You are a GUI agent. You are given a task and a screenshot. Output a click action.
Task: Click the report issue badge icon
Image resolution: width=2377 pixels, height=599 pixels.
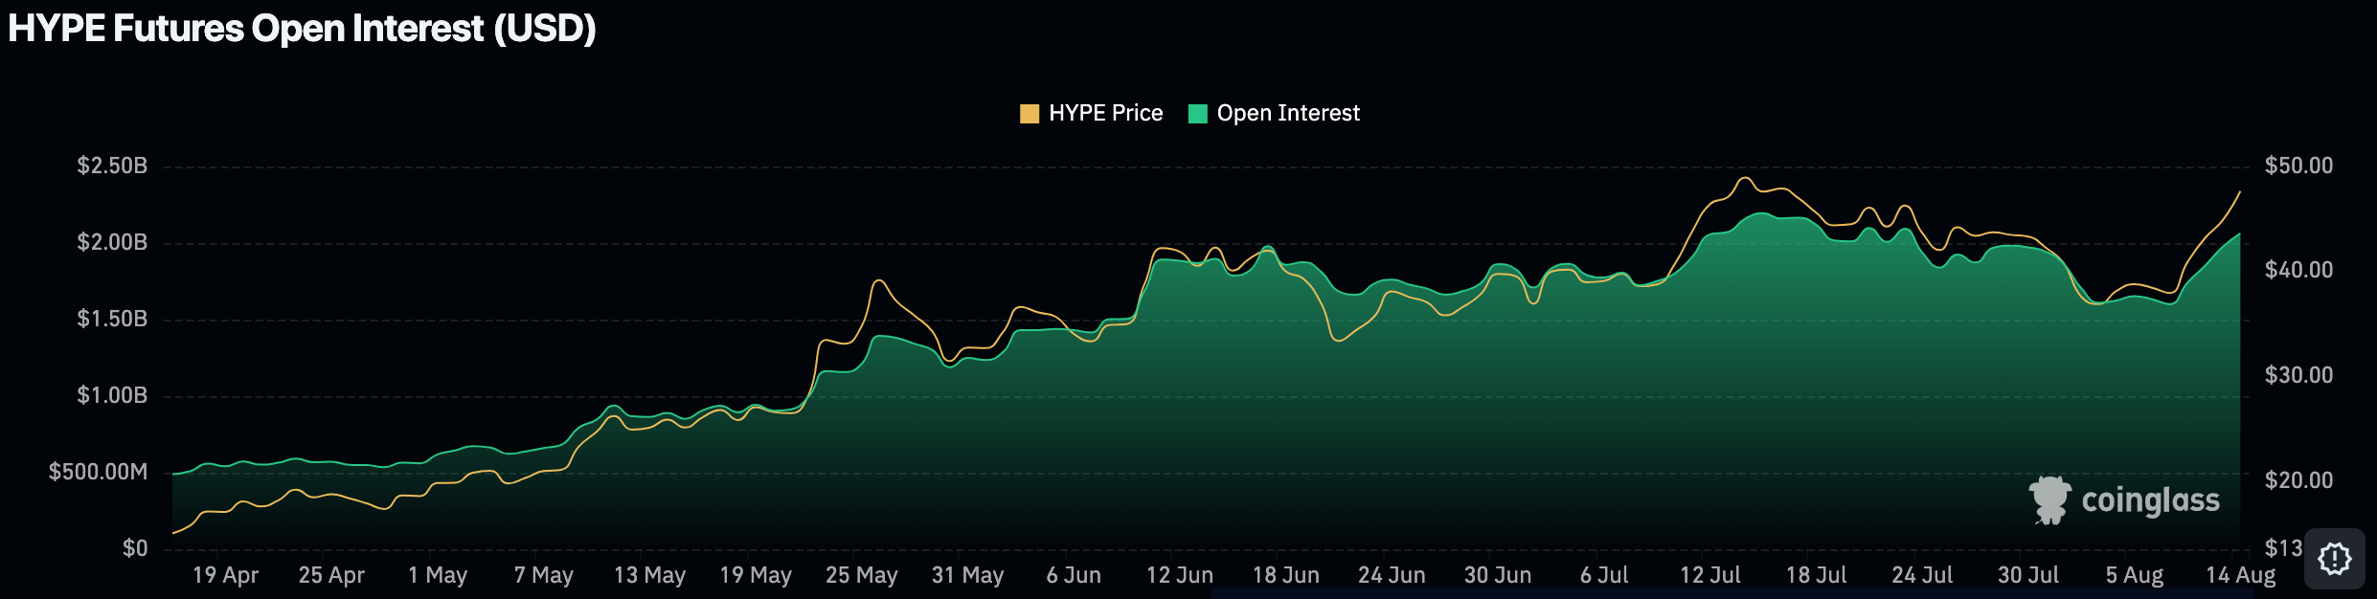click(x=2335, y=558)
